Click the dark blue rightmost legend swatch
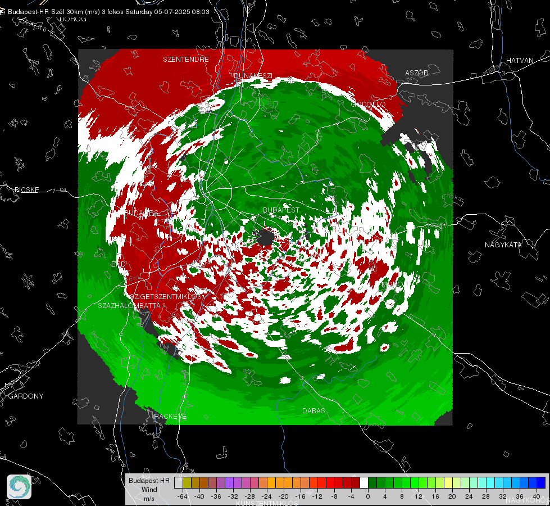 coord(541,482)
